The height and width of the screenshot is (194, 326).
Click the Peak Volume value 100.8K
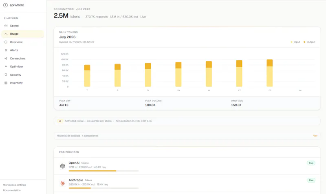(150, 105)
